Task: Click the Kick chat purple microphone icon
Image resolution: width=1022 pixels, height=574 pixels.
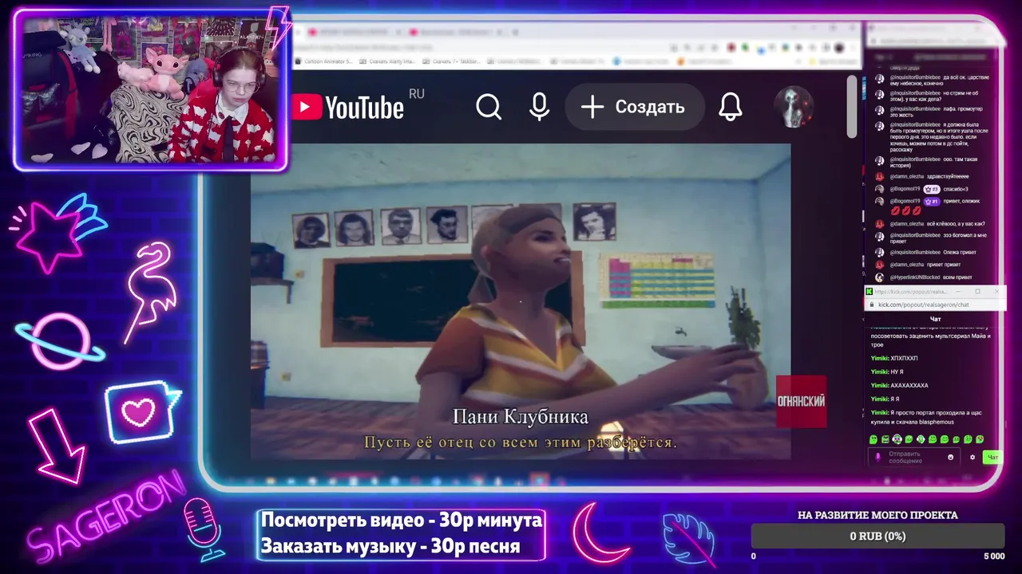Action: (x=878, y=457)
